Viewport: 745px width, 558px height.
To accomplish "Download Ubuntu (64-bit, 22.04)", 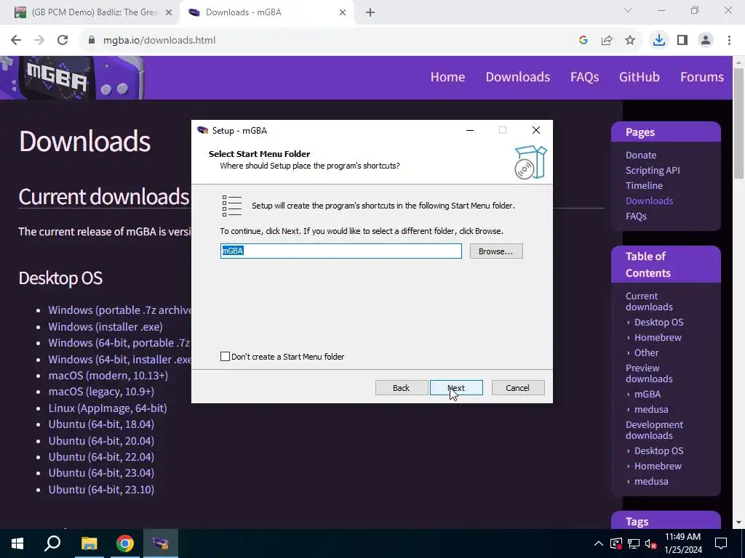I will [101, 456].
